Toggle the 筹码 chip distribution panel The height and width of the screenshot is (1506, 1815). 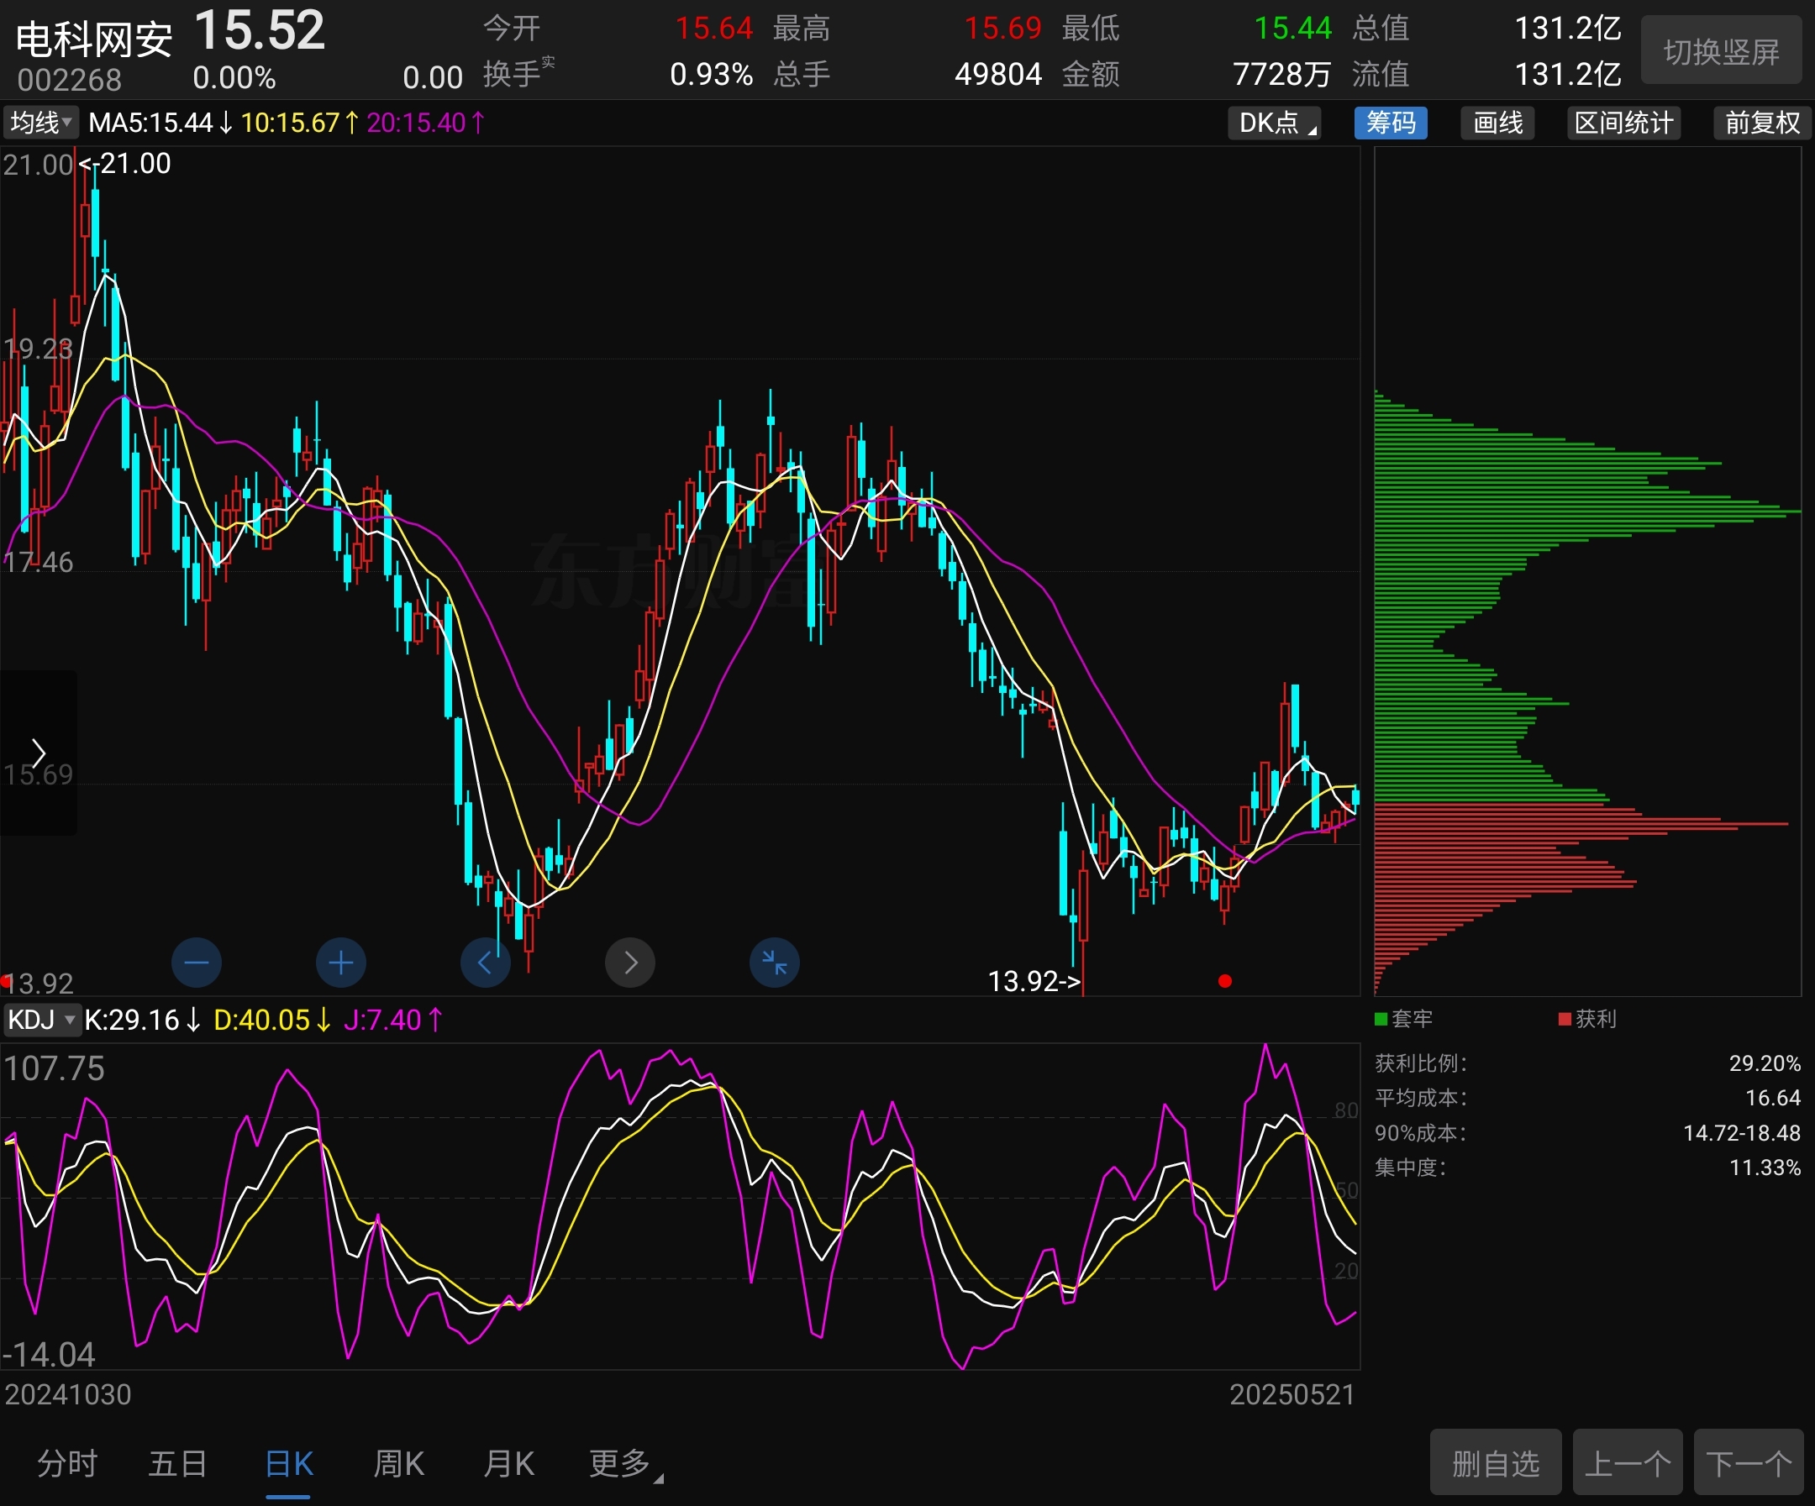[x=1391, y=123]
